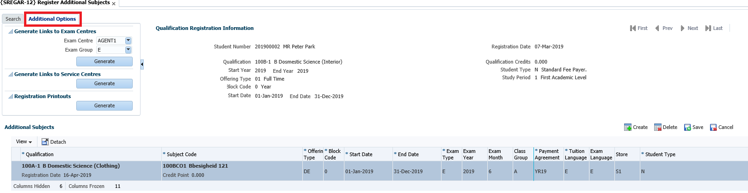
Task: Collapse Generate Links to Service Centres section
Action: (11, 75)
